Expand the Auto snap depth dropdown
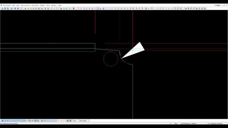The image size is (228, 128). click(x=76, y=121)
